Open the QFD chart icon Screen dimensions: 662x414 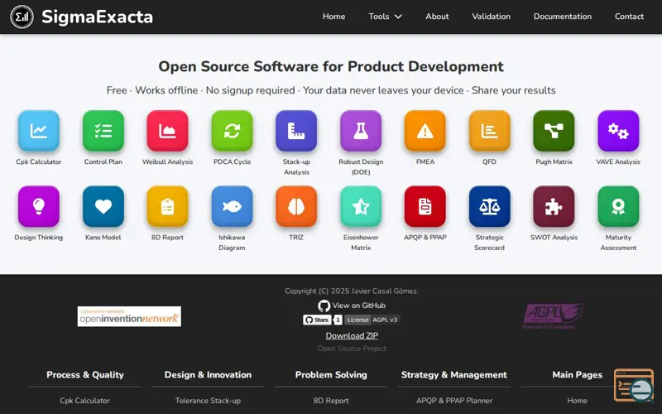pyautogui.click(x=489, y=131)
